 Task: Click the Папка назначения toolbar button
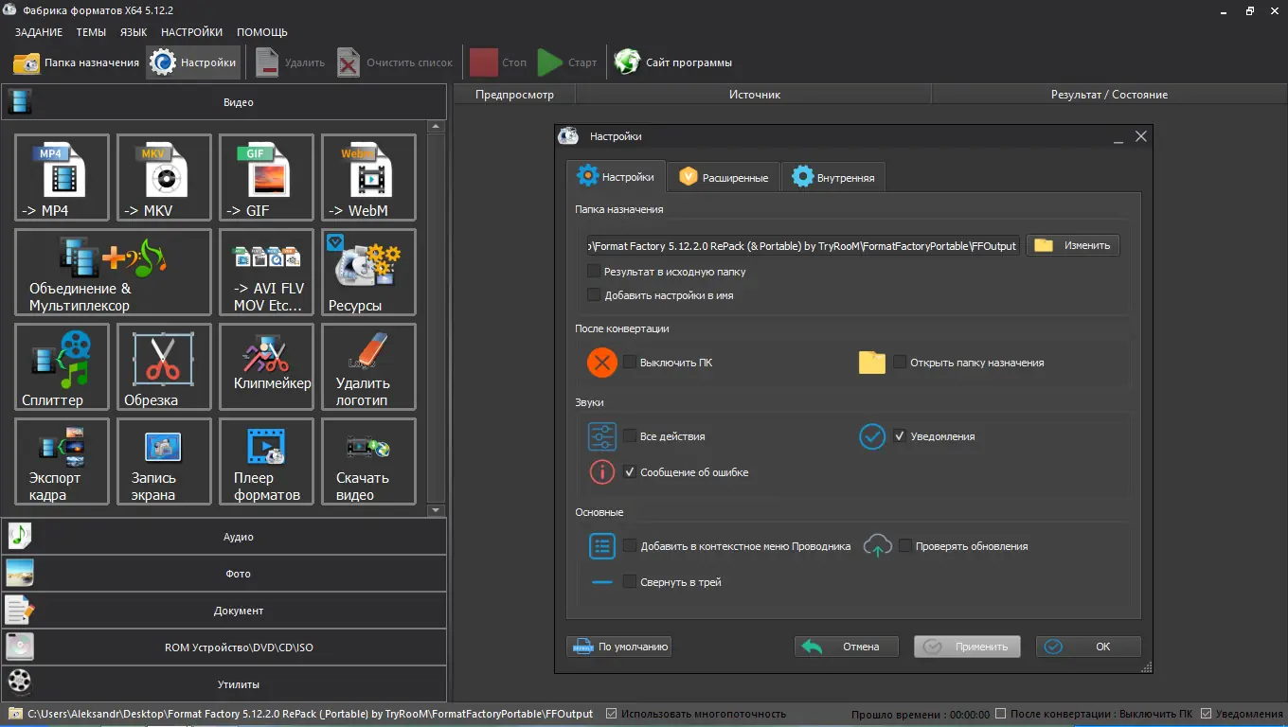77,62
